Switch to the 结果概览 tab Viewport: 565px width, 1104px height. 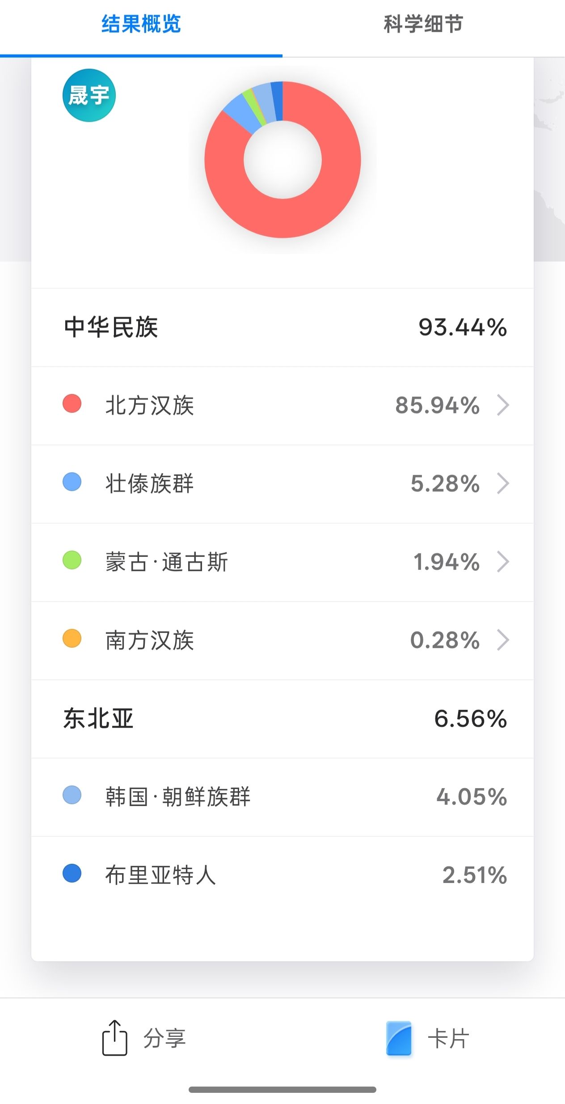[141, 24]
